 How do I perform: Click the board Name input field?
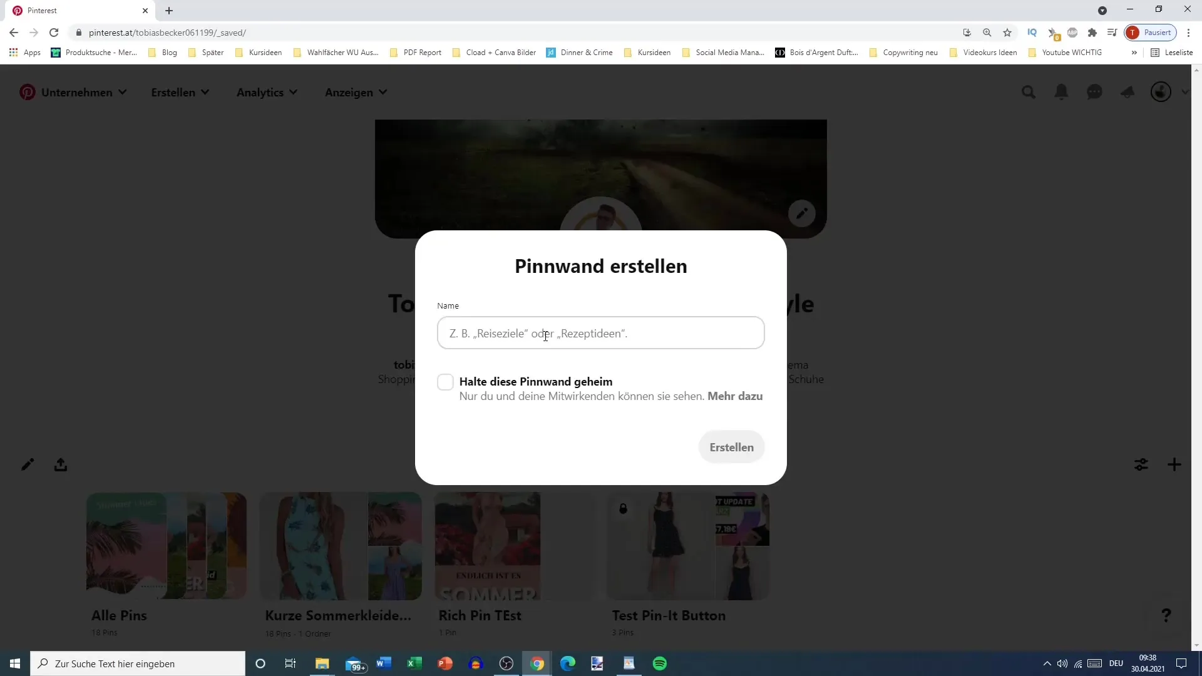click(x=600, y=333)
